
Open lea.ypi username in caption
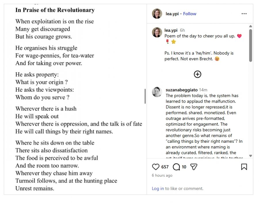pos(171,30)
